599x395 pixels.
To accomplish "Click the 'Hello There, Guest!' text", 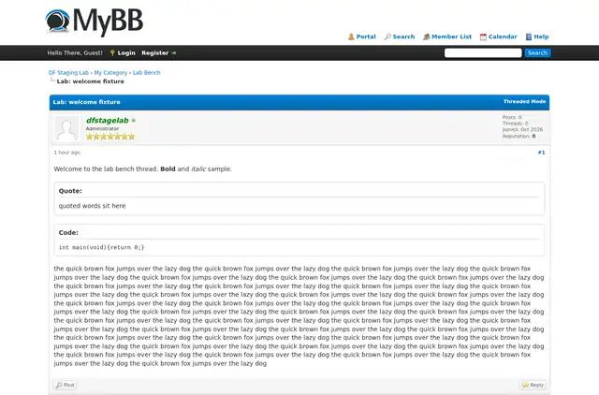I will pos(75,52).
